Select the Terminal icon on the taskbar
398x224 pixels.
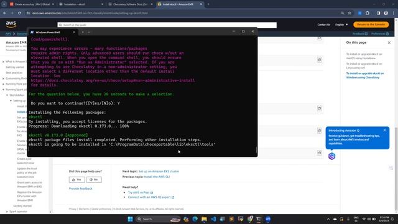click(259, 219)
